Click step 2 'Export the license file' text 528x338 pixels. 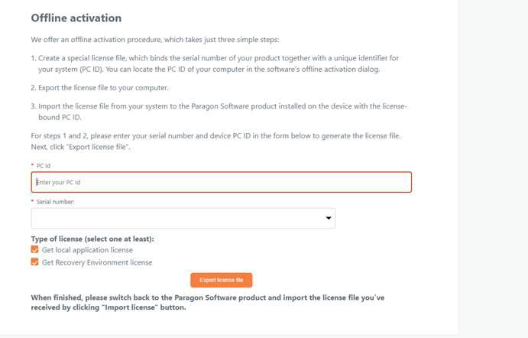pyautogui.click(x=99, y=88)
